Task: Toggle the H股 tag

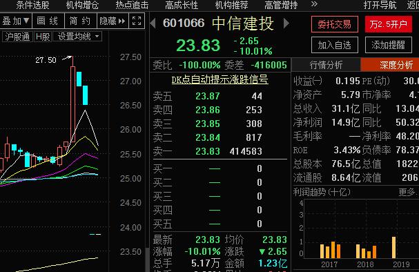Action: pyautogui.click(x=43, y=37)
